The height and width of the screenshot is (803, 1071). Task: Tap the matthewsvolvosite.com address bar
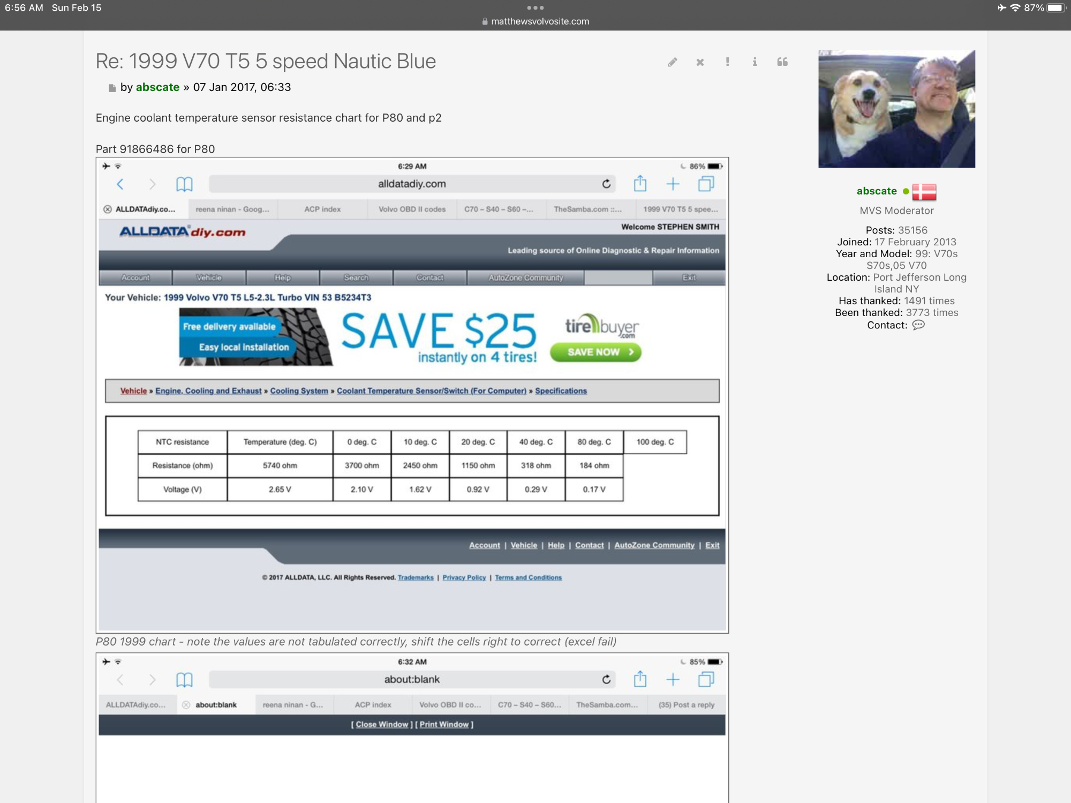(540, 21)
